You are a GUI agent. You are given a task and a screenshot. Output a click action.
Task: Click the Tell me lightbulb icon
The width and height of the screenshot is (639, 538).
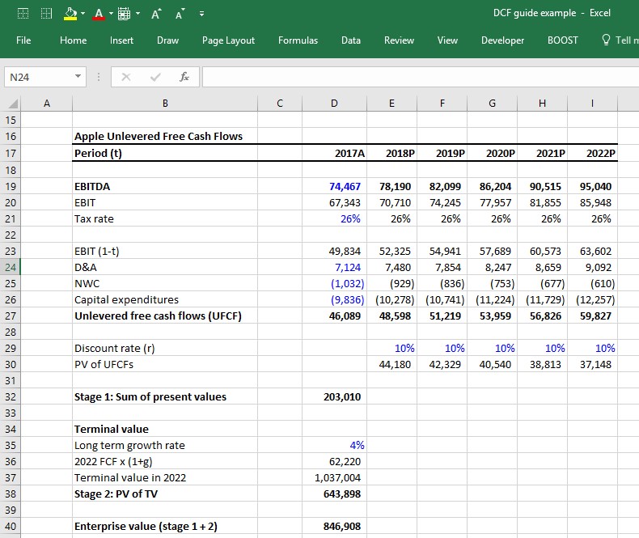pyautogui.click(x=606, y=40)
